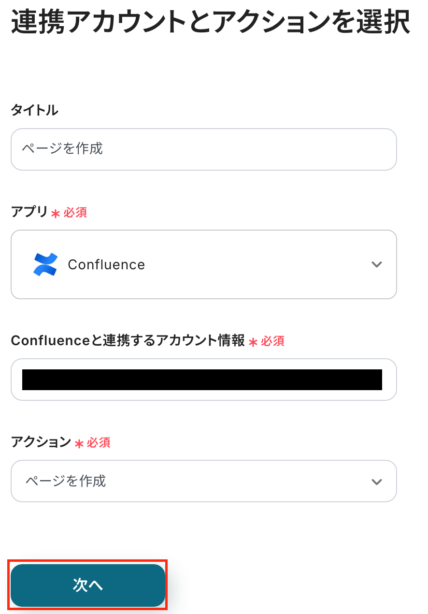Focus the タイトル text input field
Image resolution: width=428 pixels, height=614 pixels.
[x=203, y=149]
